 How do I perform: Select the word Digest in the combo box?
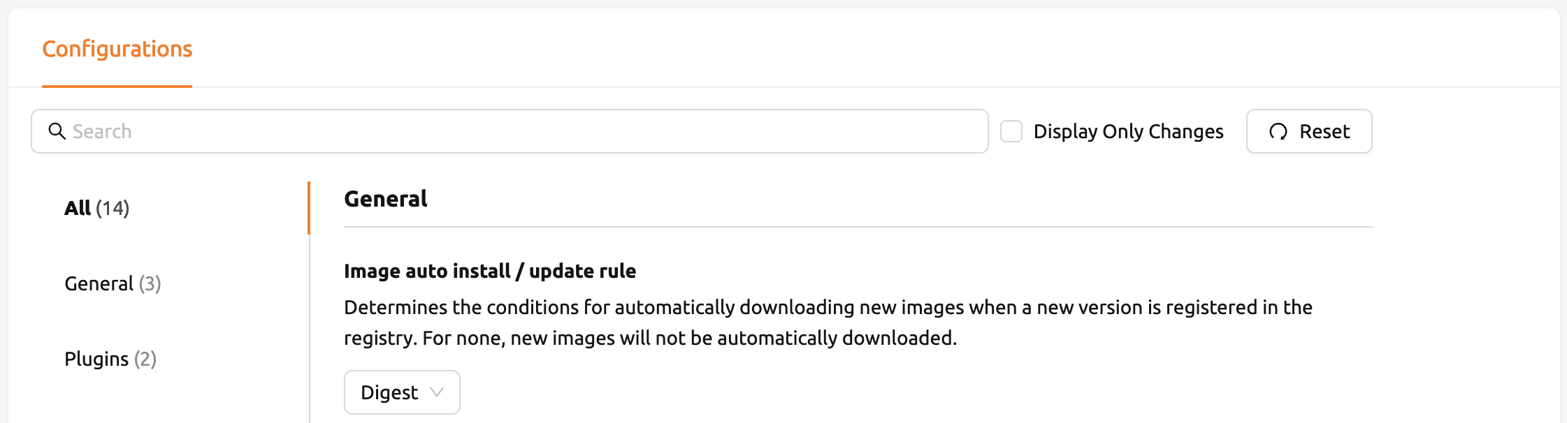[x=389, y=393]
